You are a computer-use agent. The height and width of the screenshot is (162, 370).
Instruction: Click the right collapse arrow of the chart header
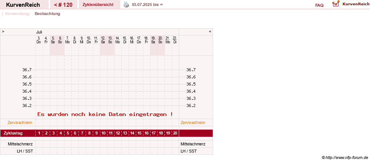coord(210,31)
